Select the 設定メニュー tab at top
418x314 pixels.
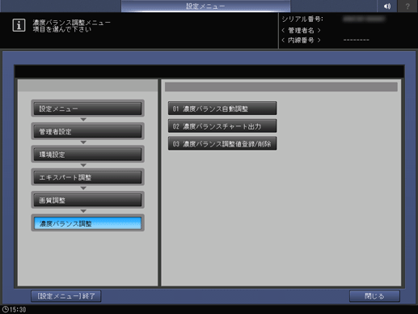coord(205,6)
